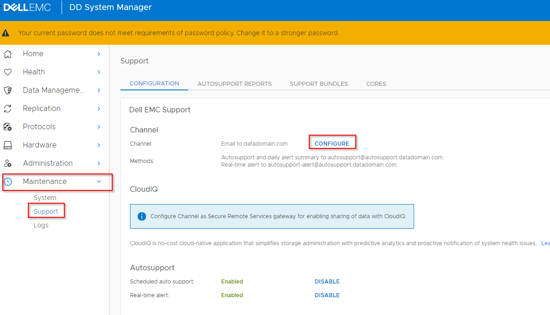
Task: Disable Real-time alert
Action: [327, 295]
